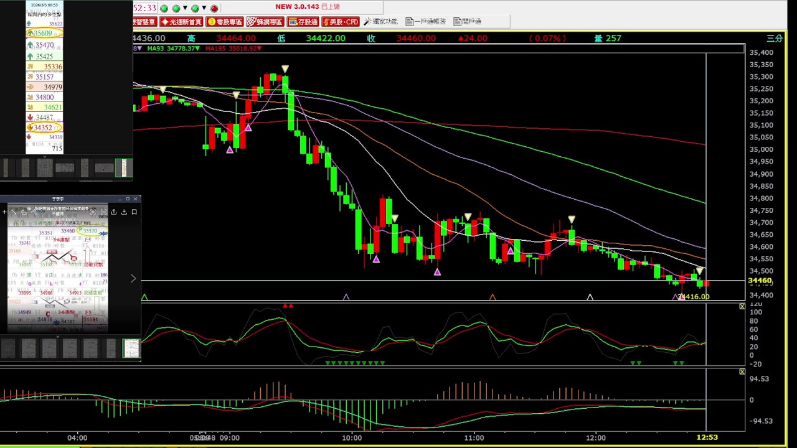This screenshot has width=797, height=448.
Task: Click the 35336 price level row
Action: [44, 67]
